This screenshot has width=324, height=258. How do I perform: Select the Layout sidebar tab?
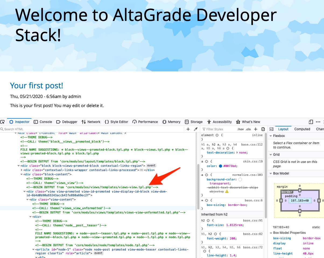tap(283, 129)
